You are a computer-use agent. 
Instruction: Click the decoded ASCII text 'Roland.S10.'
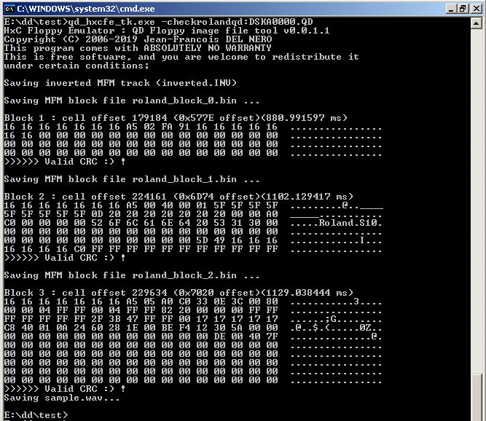(x=350, y=223)
